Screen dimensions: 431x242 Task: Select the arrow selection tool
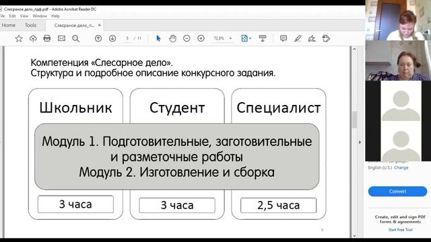[x=158, y=38]
